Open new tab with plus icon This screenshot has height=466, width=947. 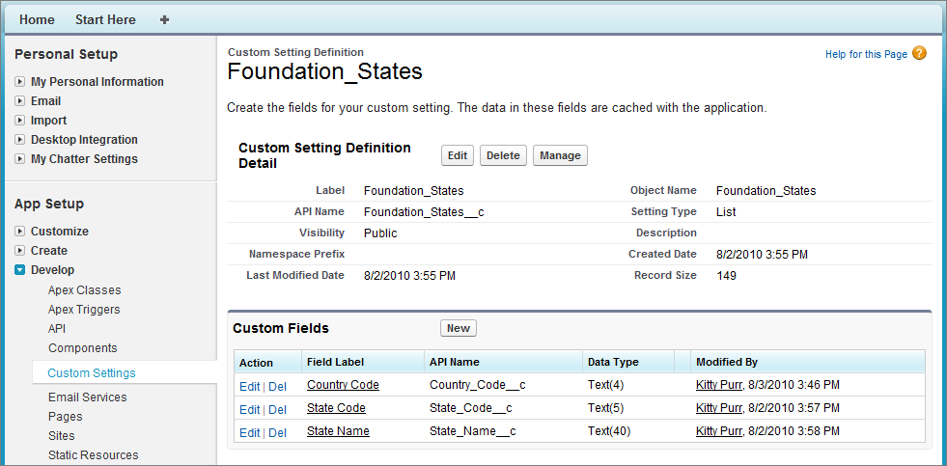[164, 19]
